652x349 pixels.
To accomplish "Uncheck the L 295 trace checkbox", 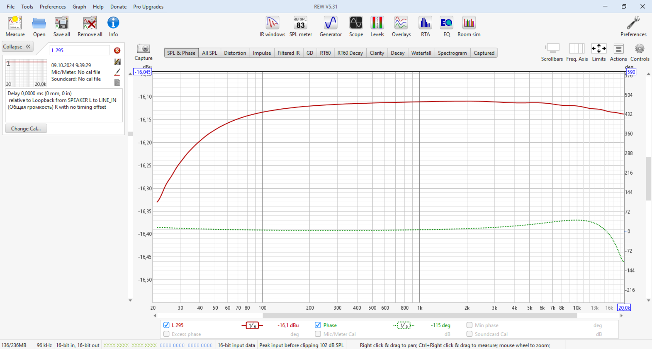I will coord(166,325).
